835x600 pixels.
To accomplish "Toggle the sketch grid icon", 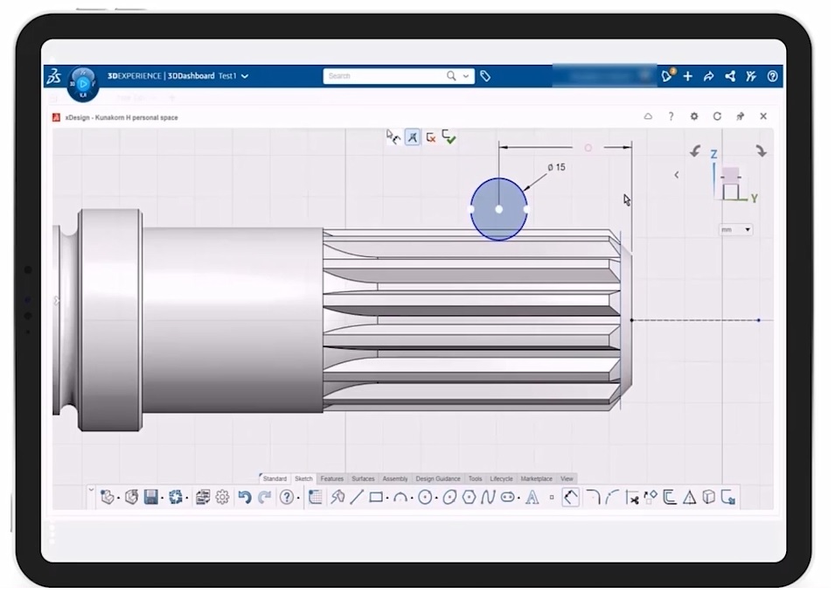I will click(x=316, y=497).
